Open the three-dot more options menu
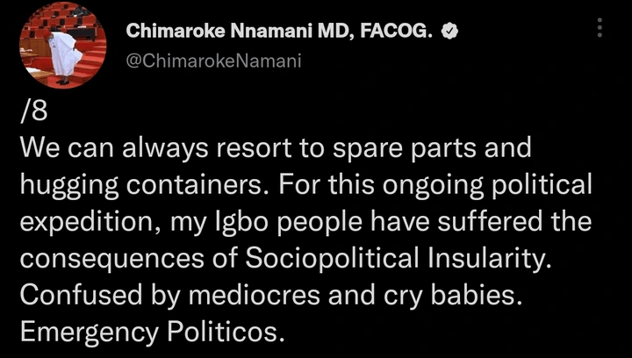The height and width of the screenshot is (358, 632). [x=600, y=28]
